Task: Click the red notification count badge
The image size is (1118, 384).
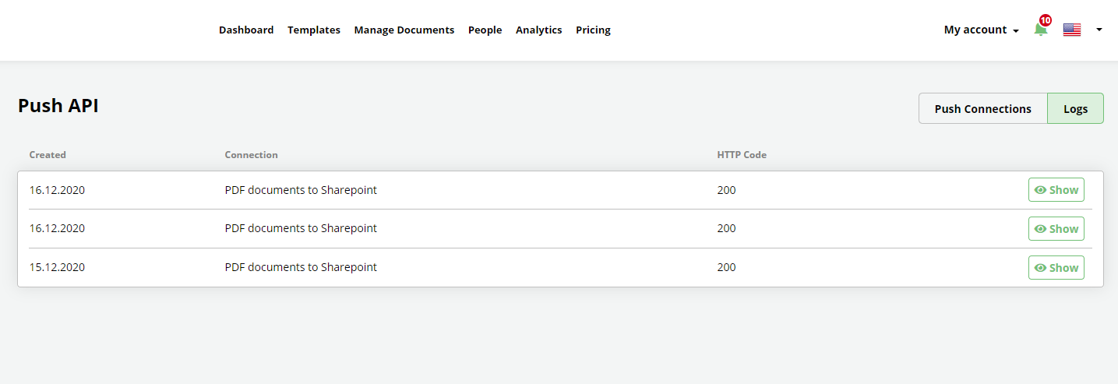Action: point(1046,20)
